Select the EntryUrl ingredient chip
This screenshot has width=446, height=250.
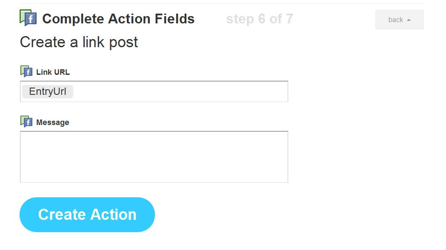pyautogui.click(x=48, y=91)
